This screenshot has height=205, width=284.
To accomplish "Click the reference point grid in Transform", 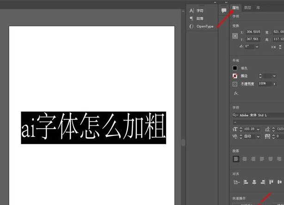I will point(235,36).
